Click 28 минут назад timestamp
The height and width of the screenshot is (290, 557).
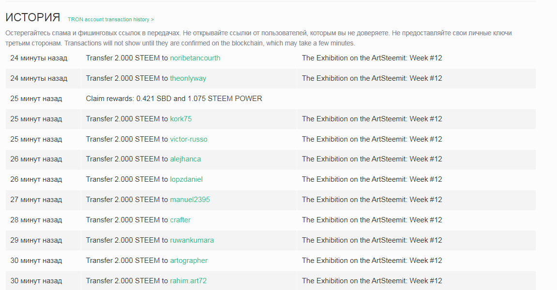(x=36, y=220)
